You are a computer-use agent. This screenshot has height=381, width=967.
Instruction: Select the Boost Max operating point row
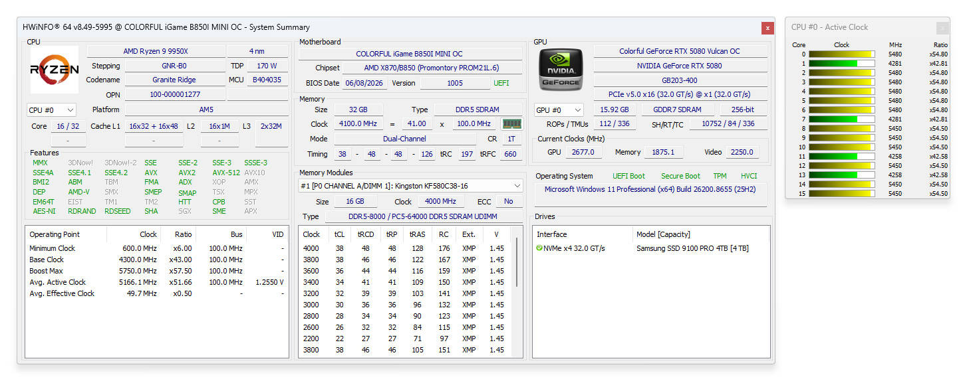pyautogui.click(x=156, y=271)
